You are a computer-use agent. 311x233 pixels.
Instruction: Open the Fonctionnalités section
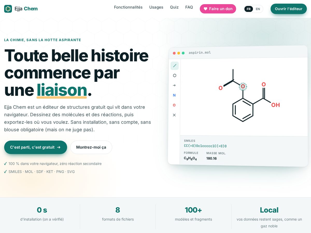(x=128, y=7)
